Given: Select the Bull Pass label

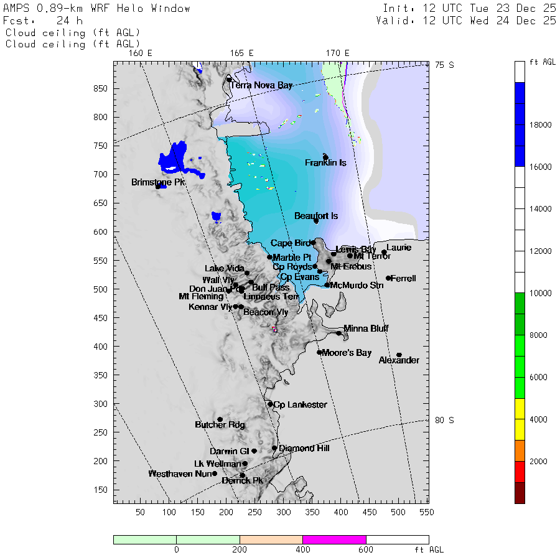Looking at the screenshot, I should (x=271, y=287).
